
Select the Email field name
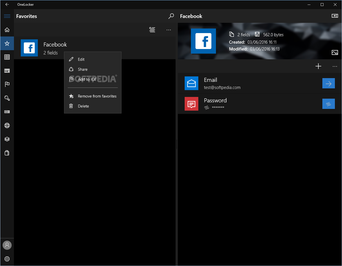[x=211, y=80]
